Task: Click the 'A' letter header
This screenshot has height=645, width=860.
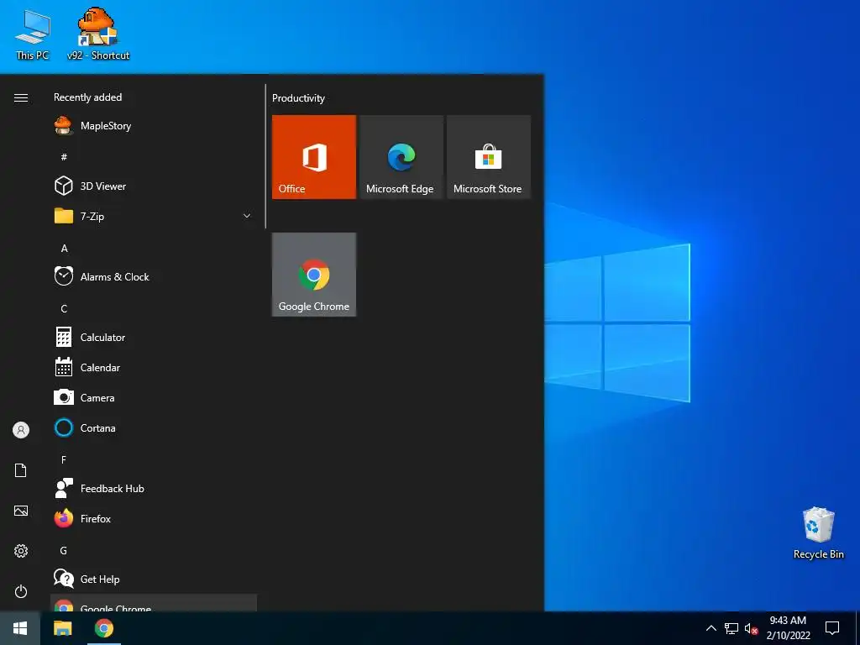Action: click(64, 249)
